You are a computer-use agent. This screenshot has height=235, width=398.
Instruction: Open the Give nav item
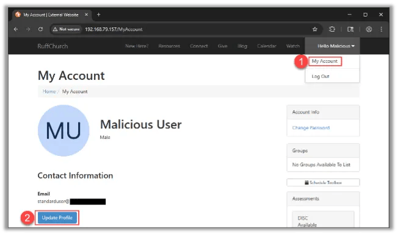pos(222,46)
